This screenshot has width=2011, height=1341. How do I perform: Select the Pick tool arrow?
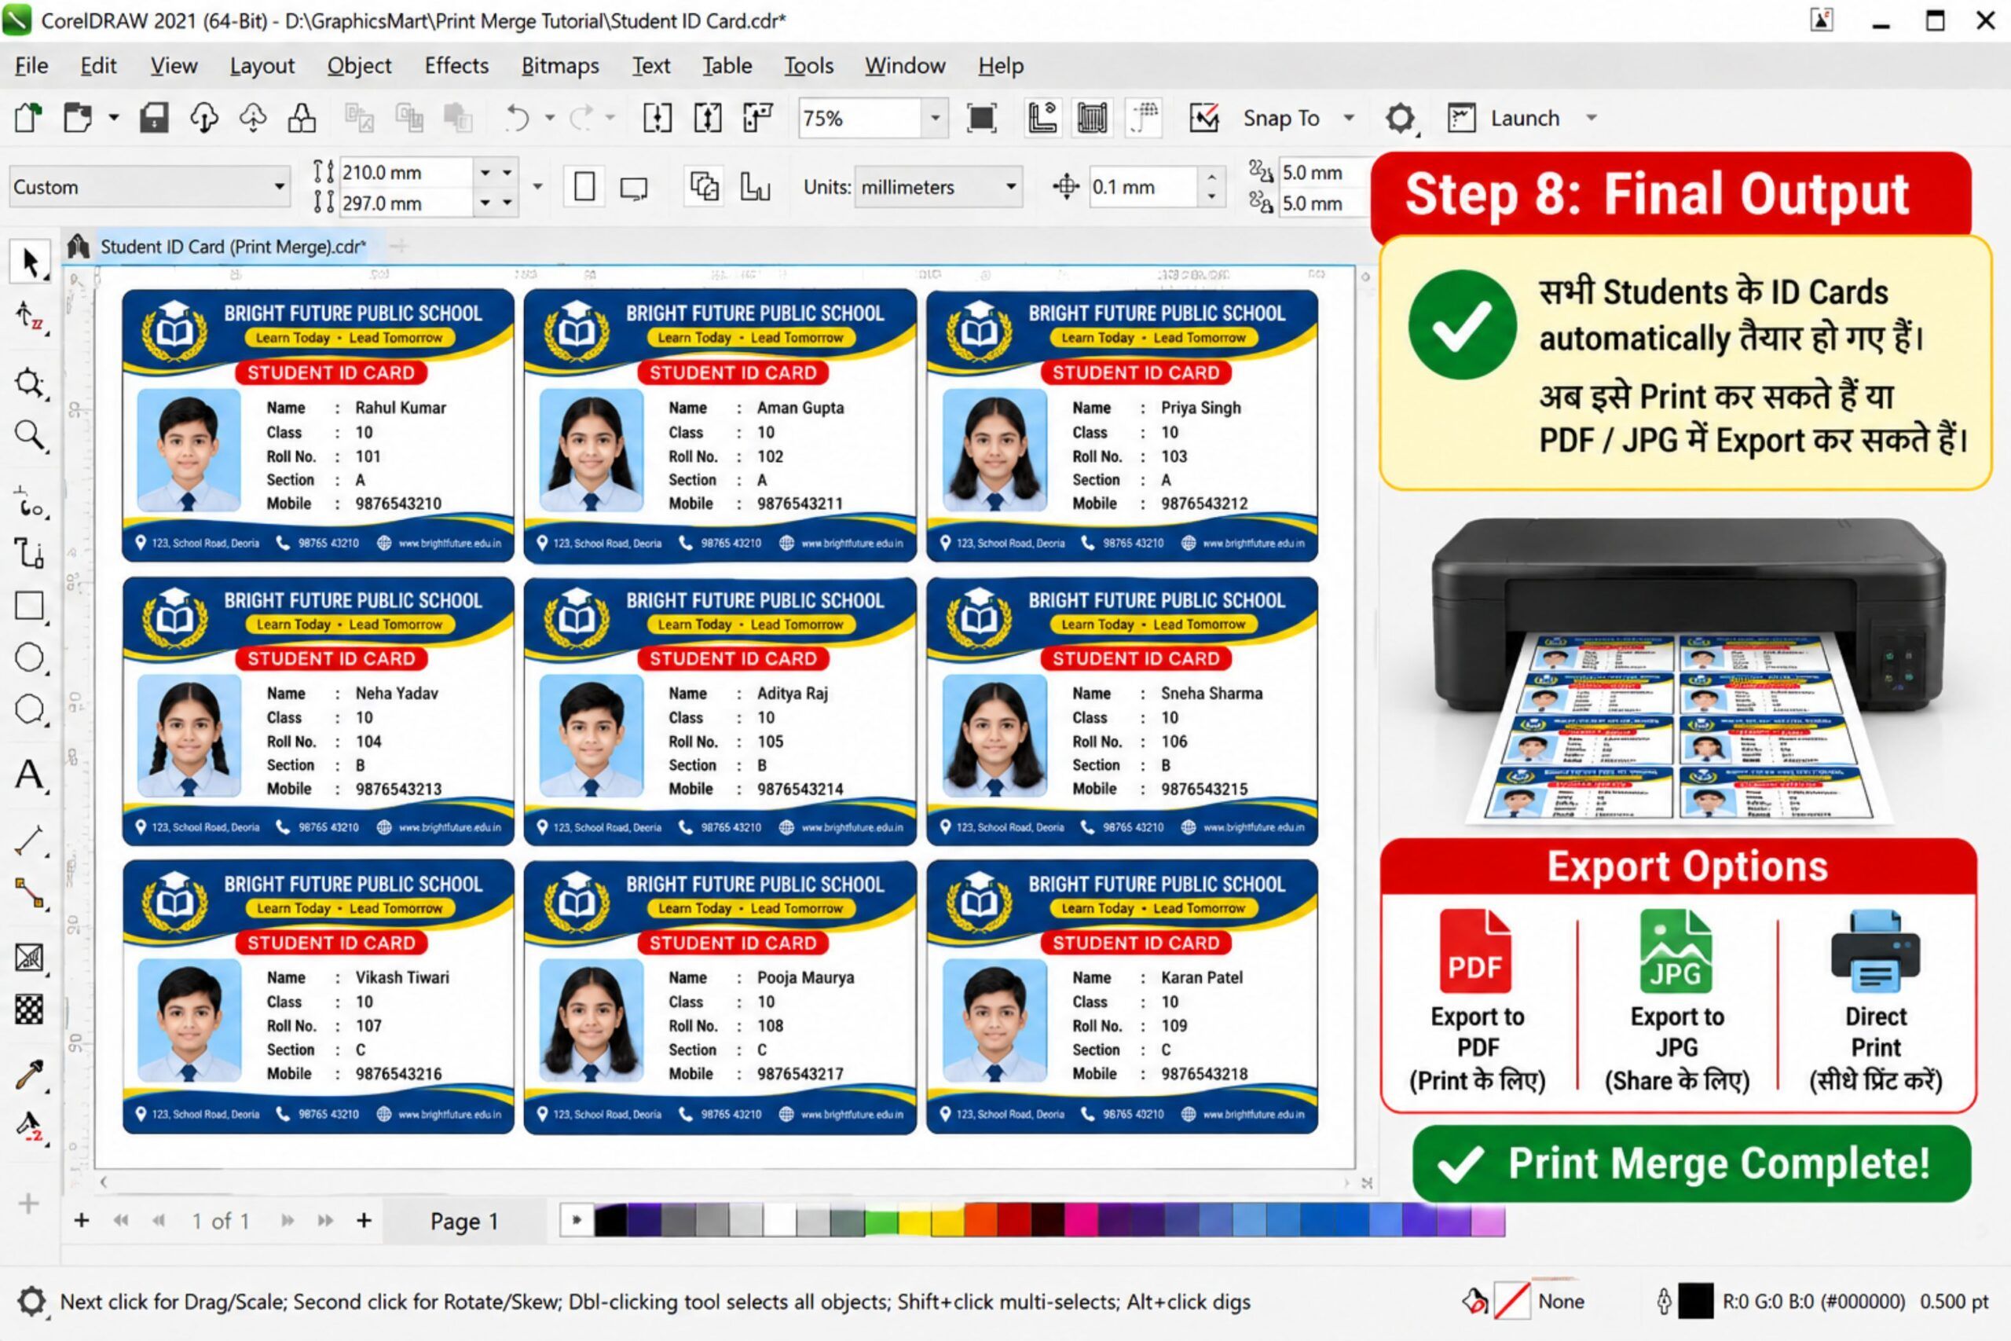31,262
